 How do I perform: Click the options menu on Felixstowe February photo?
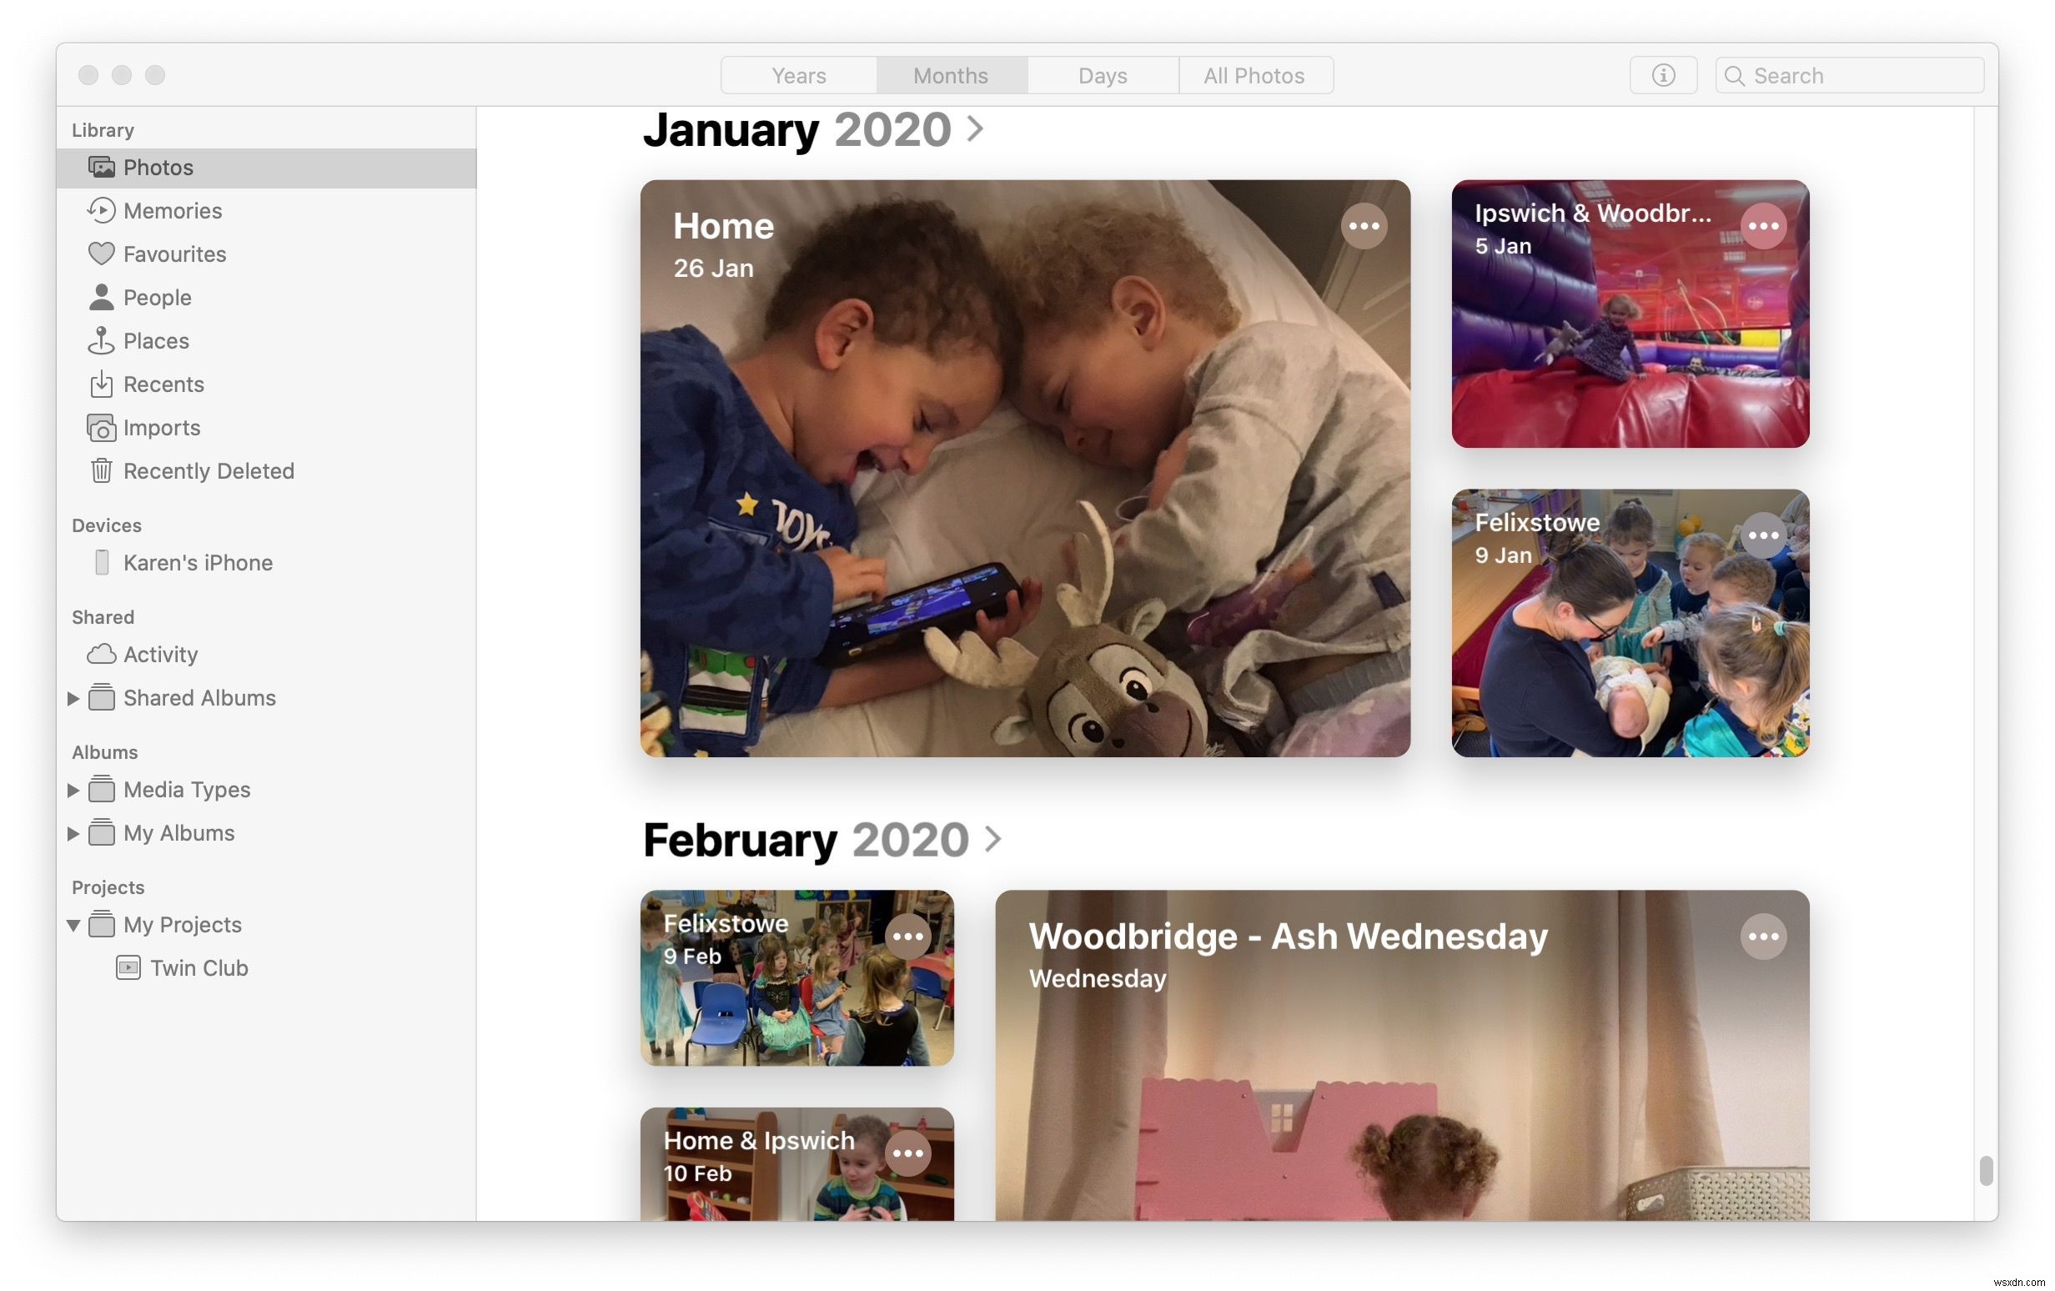(908, 936)
